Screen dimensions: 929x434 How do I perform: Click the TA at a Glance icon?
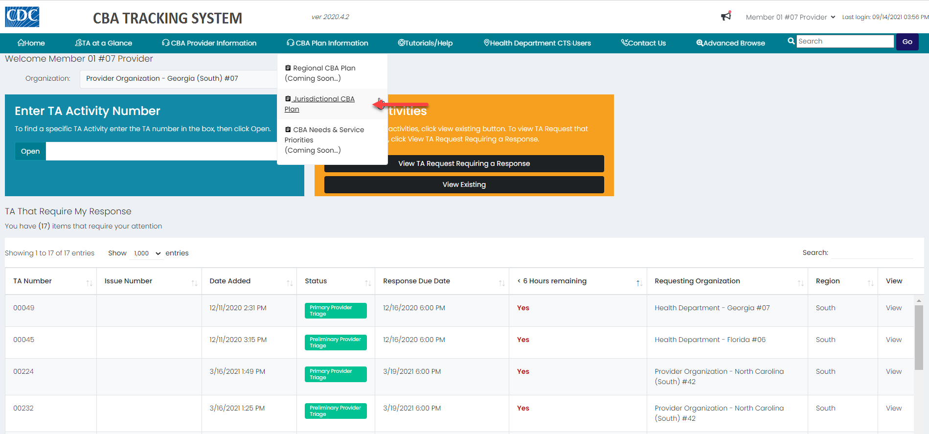(x=78, y=43)
